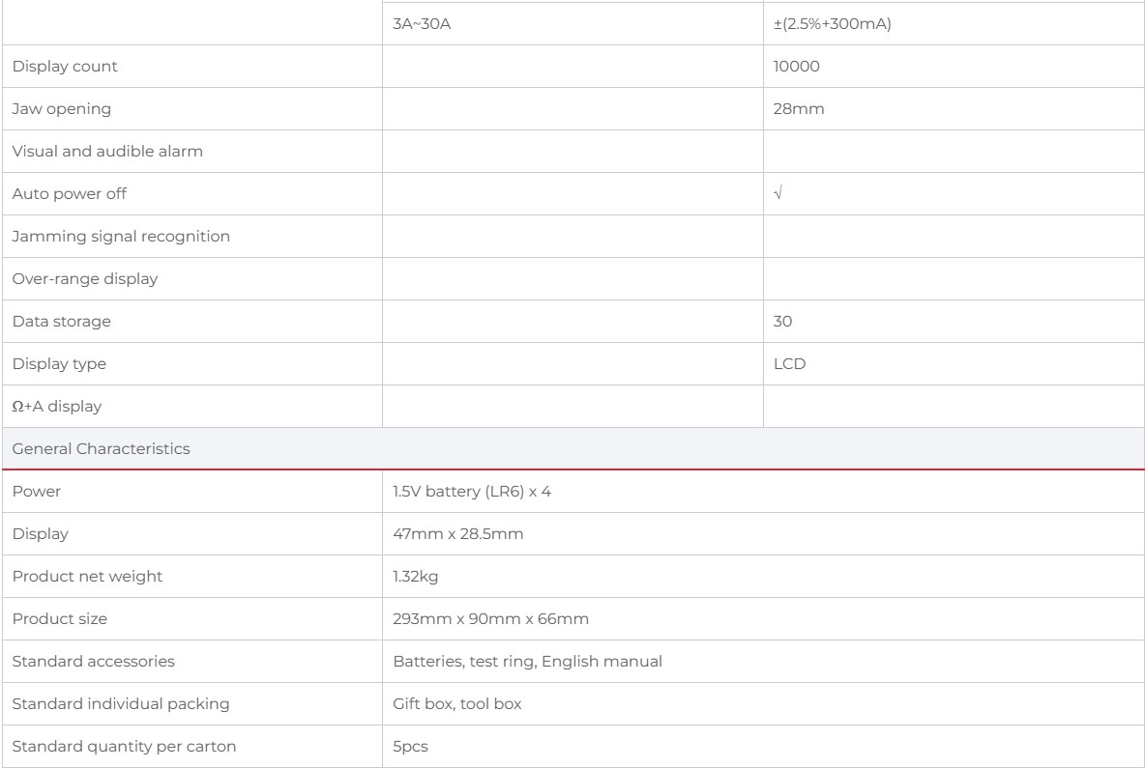Click the checkmark in Auto power off row
The image size is (1145, 768).
tap(778, 193)
